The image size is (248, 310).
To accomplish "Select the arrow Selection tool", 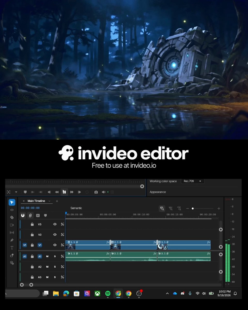I will pos(12,202).
